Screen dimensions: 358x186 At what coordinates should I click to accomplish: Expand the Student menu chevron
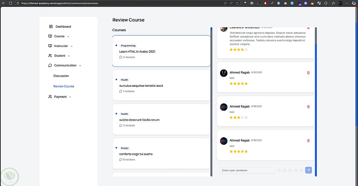point(69,56)
